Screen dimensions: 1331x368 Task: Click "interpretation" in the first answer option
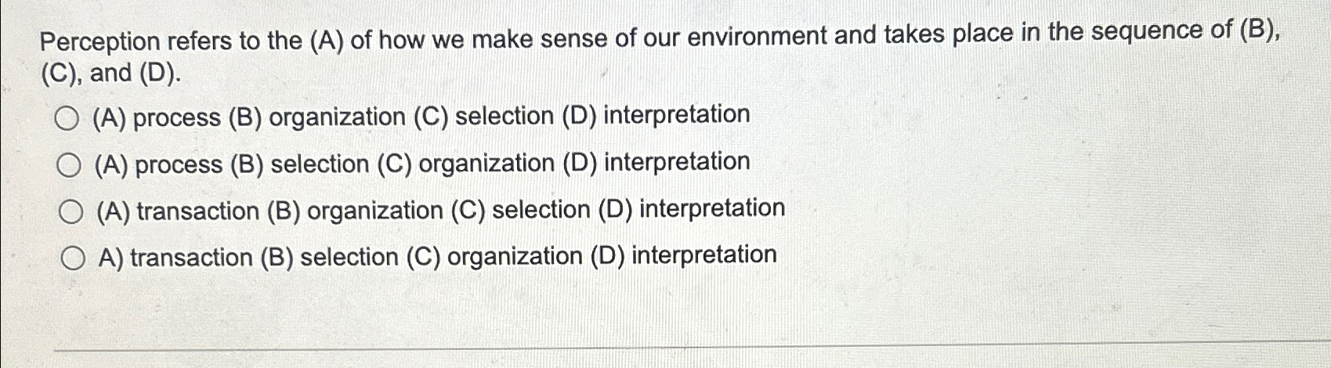(x=677, y=115)
